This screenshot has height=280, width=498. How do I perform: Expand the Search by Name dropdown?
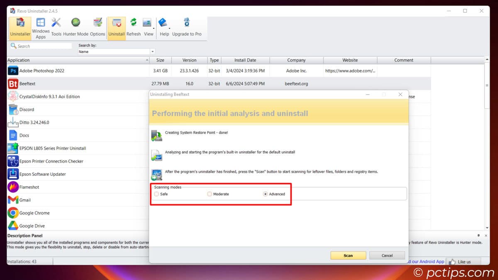point(152,51)
